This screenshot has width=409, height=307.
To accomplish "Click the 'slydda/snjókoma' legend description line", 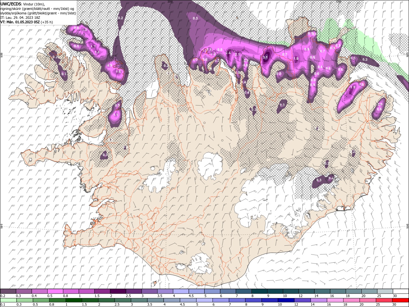I will 38,13.
